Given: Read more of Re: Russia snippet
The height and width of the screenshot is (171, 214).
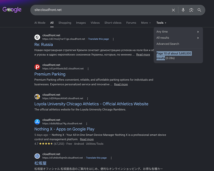Looking at the screenshot, I should point(143,54).
